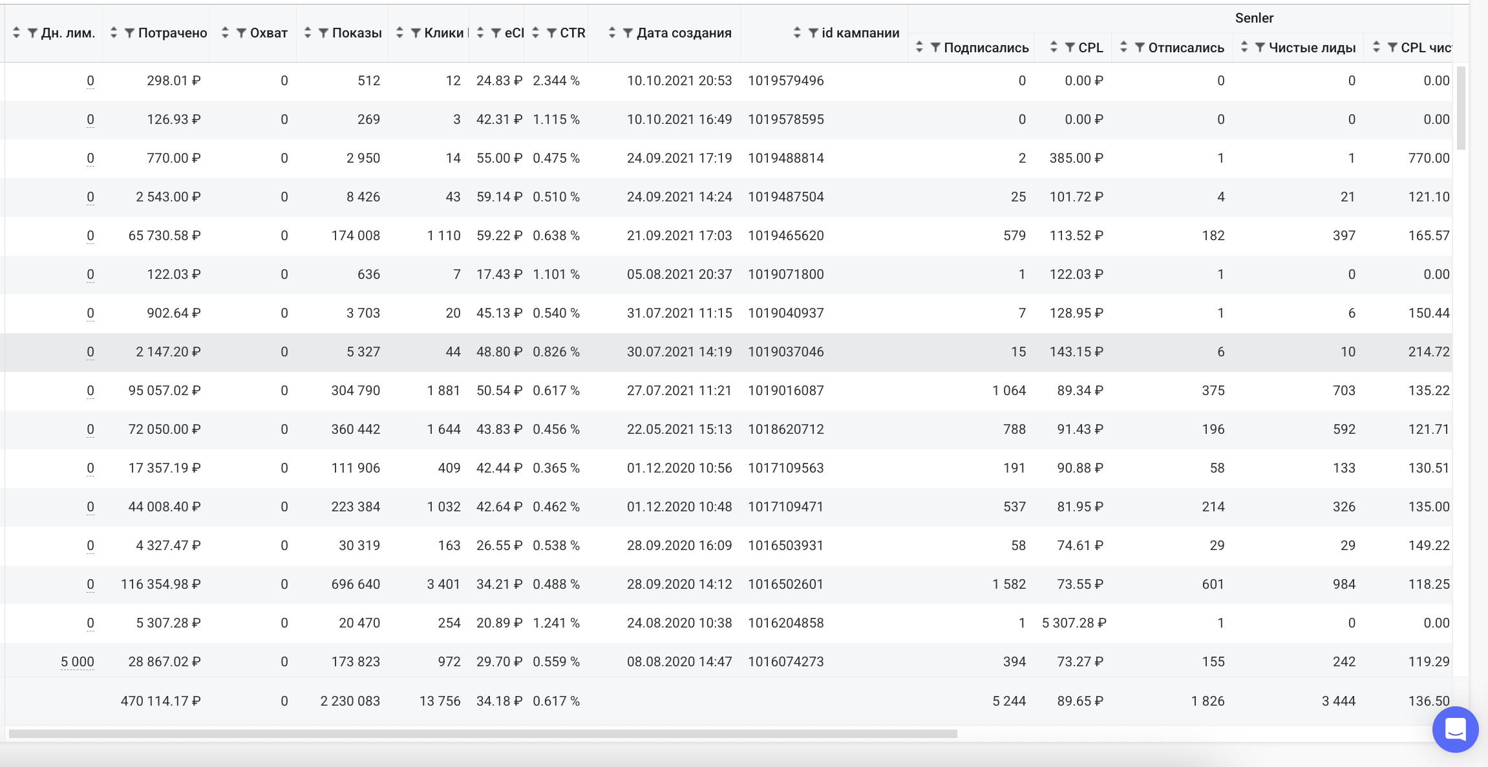Open filter for Подписались column
Screen dimensions: 1488x767
935,48
